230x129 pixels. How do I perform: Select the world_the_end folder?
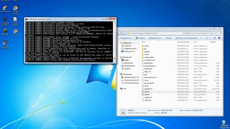(148, 60)
